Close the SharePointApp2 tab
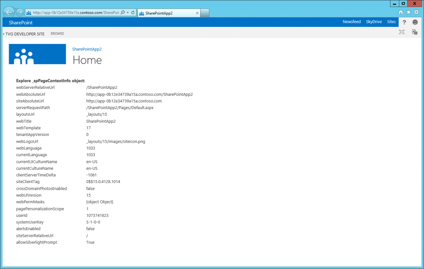Viewport: 424px width, 269px height. point(197,13)
